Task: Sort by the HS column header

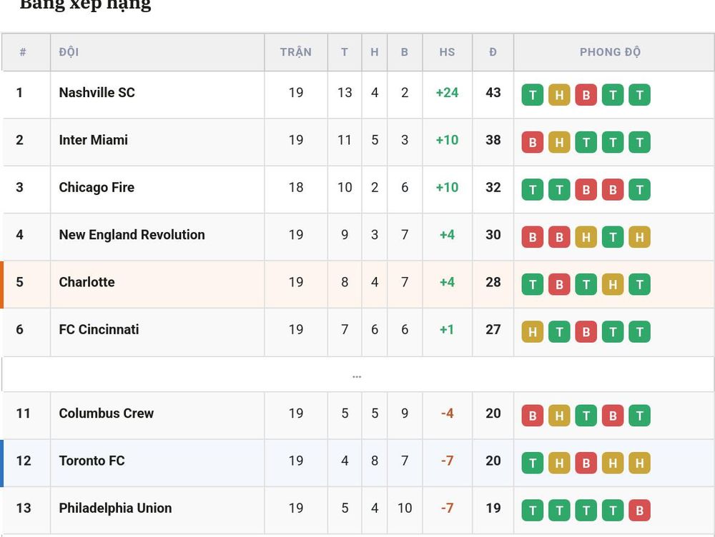Action: (447, 52)
